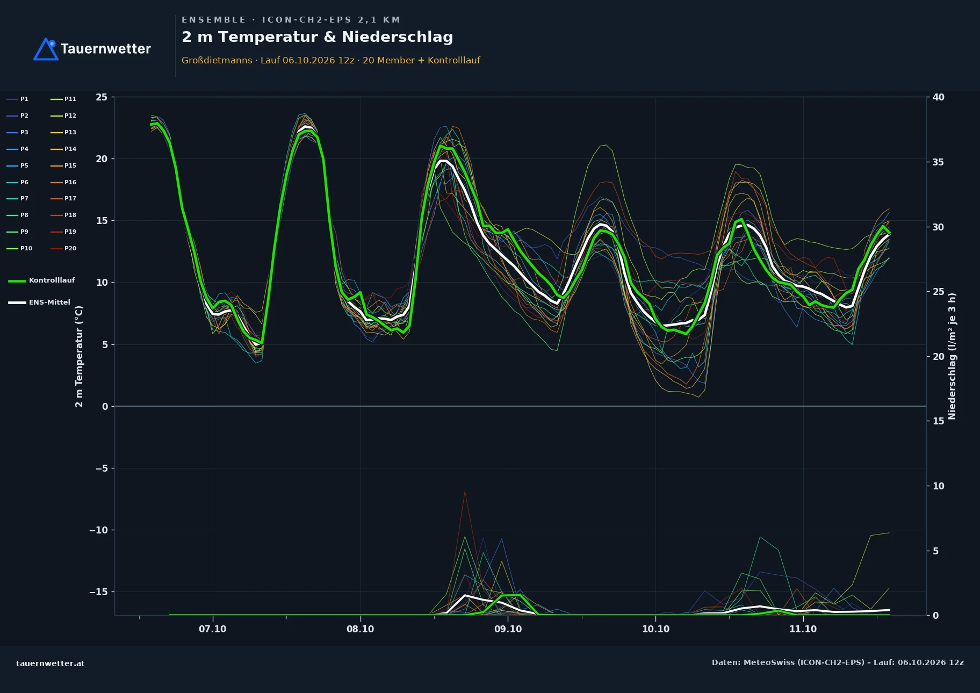Click the Großdietmanns run info subtitle
Screen dimensions: 980x693
pyautogui.click(x=331, y=60)
